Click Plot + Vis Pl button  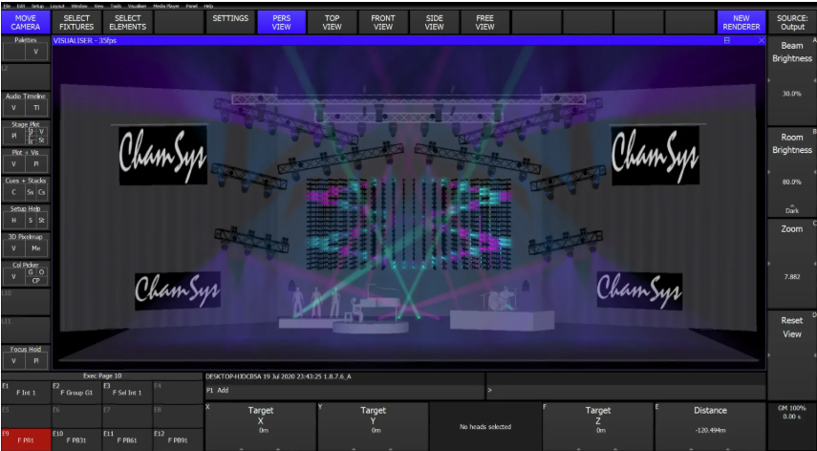tap(36, 164)
